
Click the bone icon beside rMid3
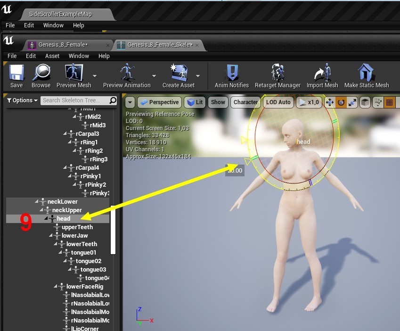85,125
